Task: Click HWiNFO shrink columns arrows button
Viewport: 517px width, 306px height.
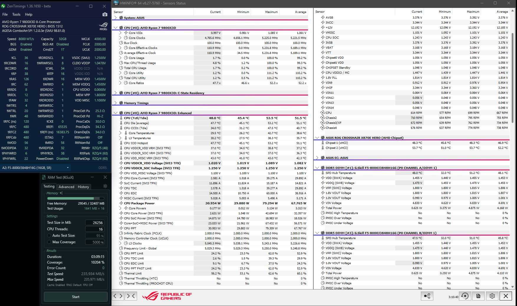Action: point(131,296)
